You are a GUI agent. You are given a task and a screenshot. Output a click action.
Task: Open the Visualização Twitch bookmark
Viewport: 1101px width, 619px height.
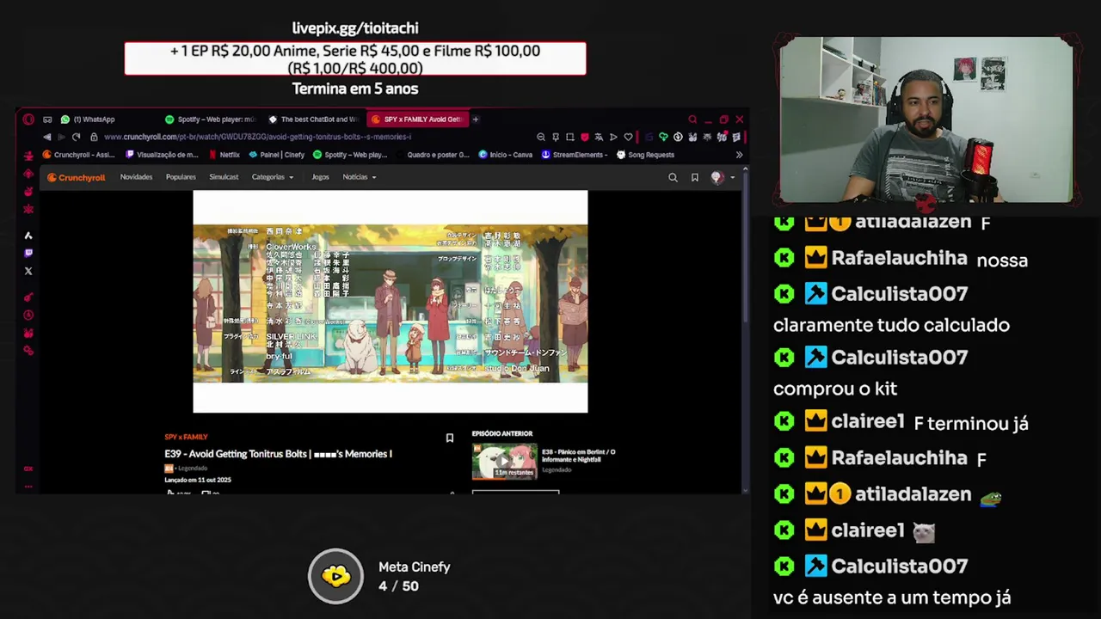click(162, 155)
